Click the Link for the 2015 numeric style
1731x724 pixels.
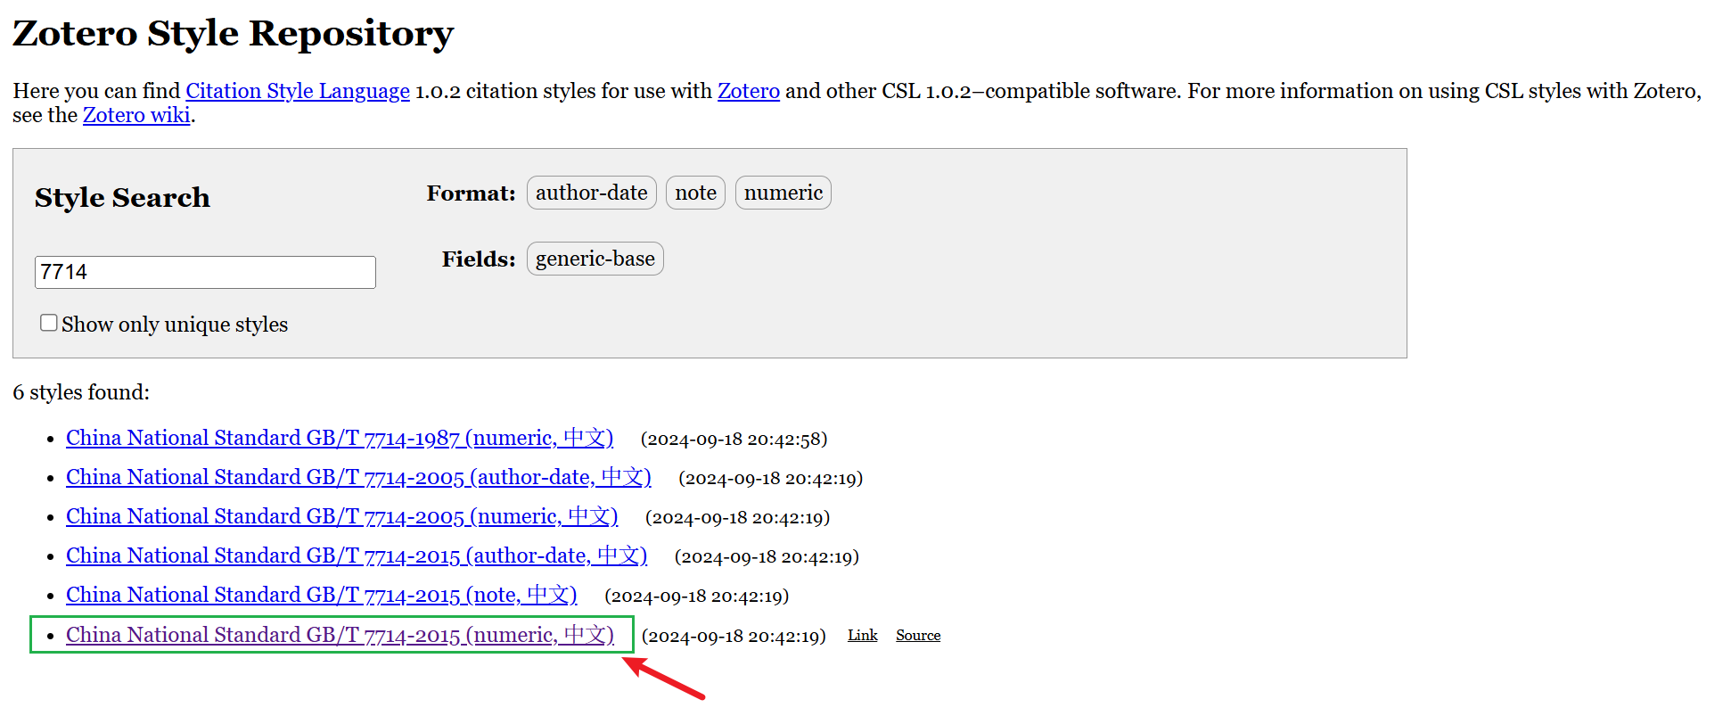(x=863, y=635)
